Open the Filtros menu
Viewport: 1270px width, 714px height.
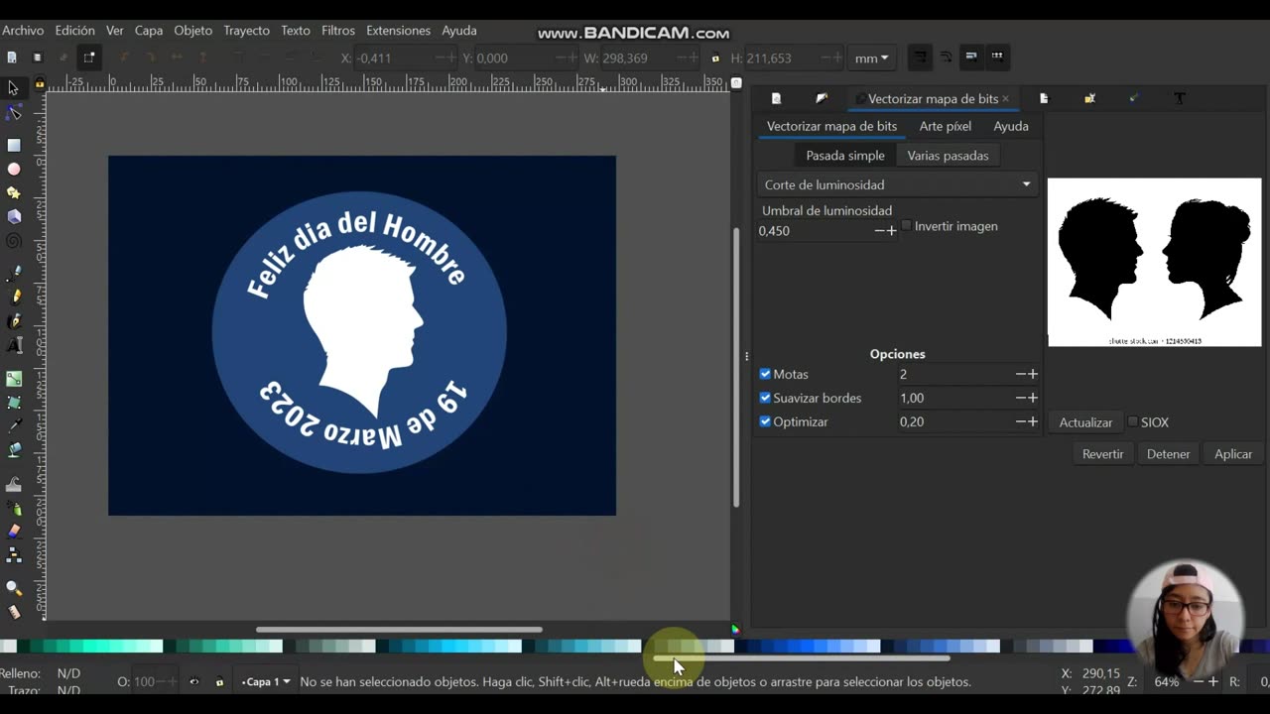pos(338,31)
